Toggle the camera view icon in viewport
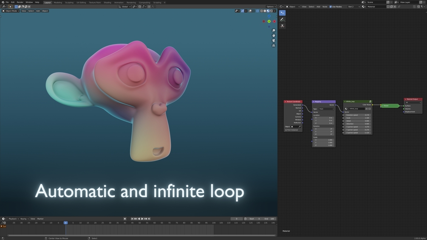 [274, 40]
